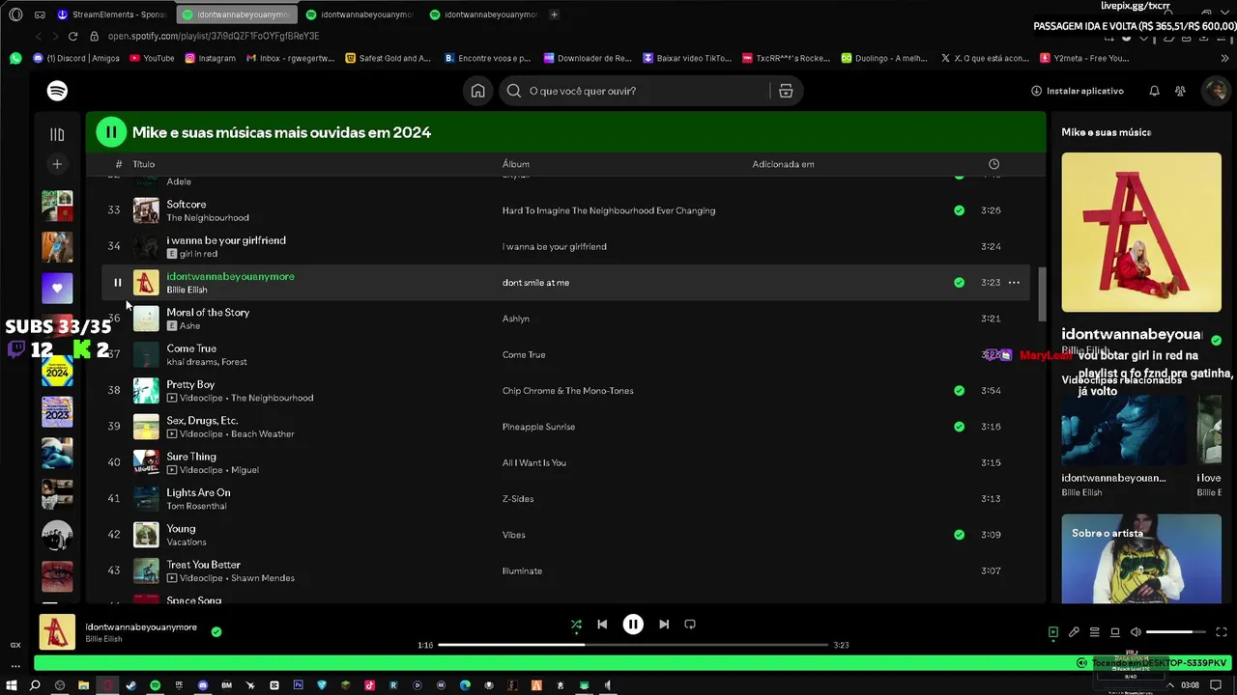Image resolution: width=1237 pixels, height=695 pixels.
Task: Open the Instagram bookmark
Action: point(210,58)
